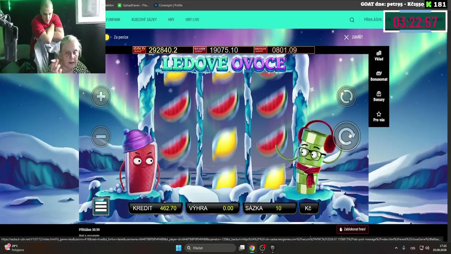Click the Výhra win value 0.00
The width and height of the screenshot is (451, 254).
228,208
